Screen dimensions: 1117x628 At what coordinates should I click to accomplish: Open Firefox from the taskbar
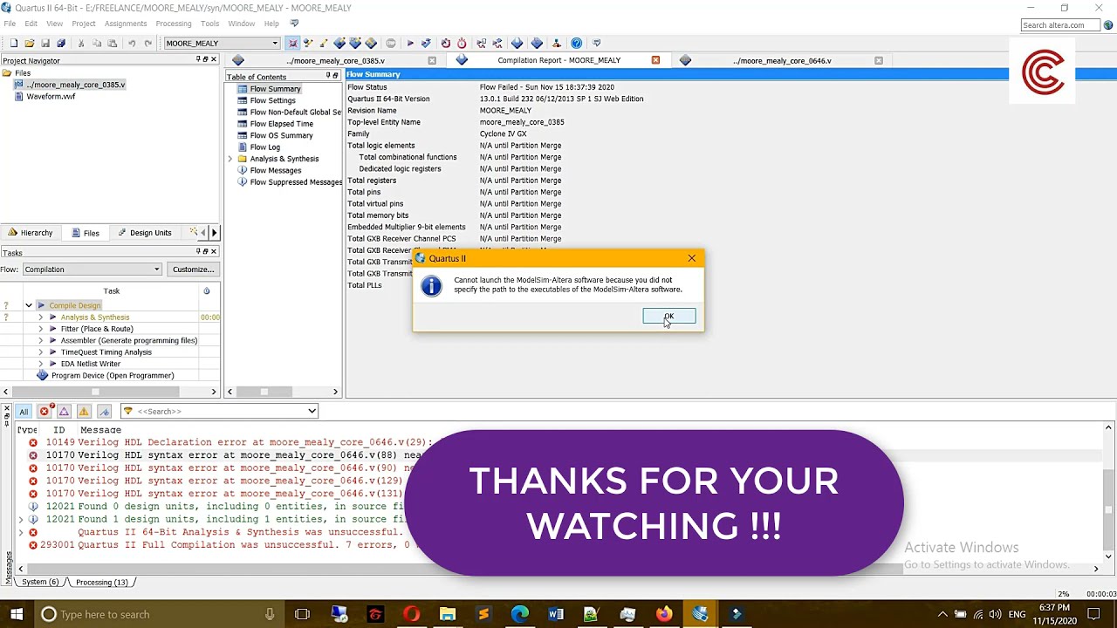(664, 614)
